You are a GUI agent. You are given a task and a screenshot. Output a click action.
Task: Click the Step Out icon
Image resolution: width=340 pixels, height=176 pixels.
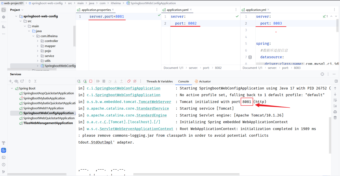[121, 81]
